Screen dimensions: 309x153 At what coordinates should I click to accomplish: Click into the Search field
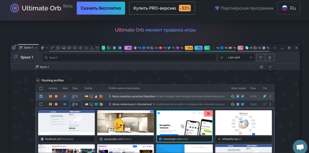tap(129, 57)
